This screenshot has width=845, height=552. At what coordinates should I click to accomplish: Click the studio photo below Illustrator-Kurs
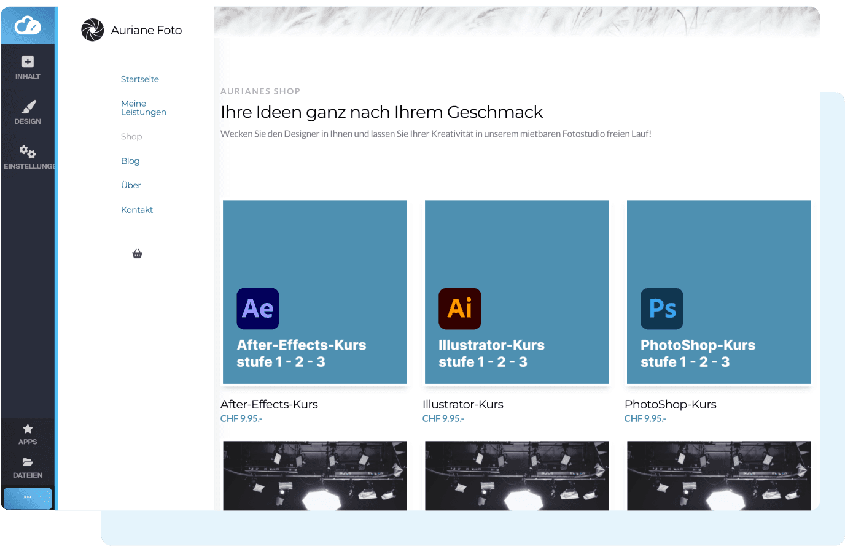[x=517, y=476]
